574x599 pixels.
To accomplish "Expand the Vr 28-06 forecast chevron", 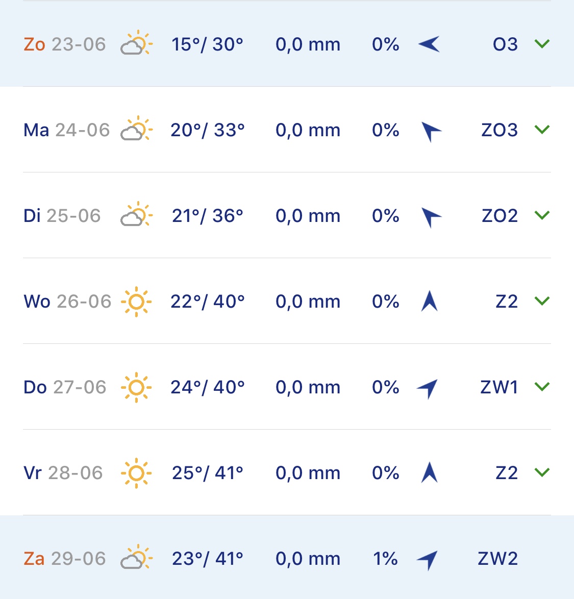I will [542, 472].
